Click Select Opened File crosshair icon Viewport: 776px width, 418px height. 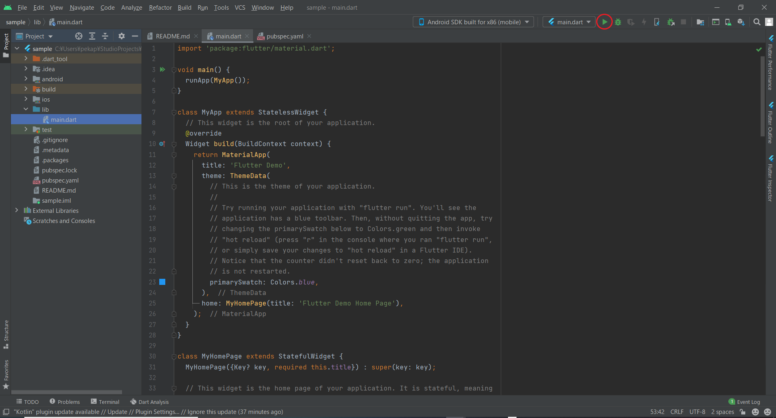(x=79, y=36)
